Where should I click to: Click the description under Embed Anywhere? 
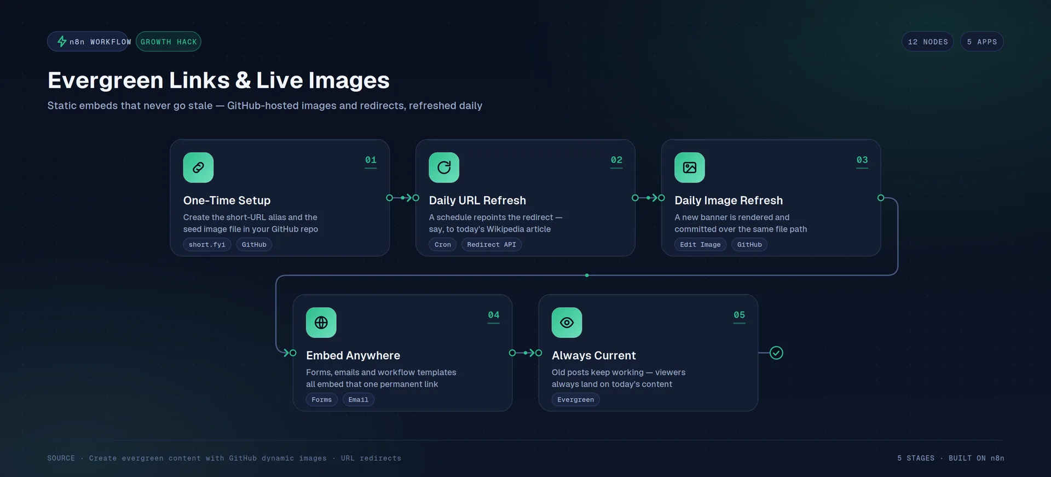click(381, 378)
